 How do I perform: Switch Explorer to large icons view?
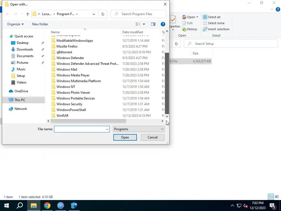pos(277,197)
